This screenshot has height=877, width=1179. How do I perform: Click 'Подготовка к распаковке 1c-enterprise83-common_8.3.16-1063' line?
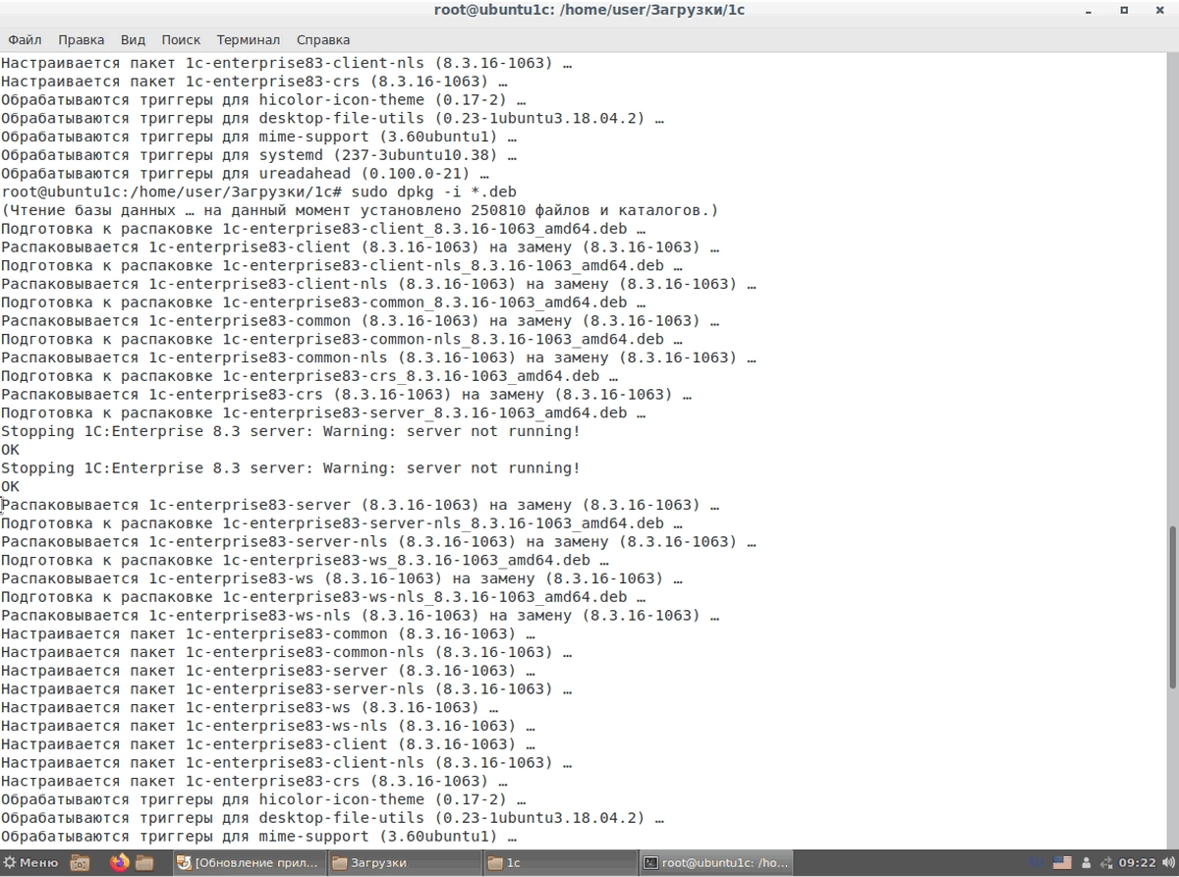(323, 302)
